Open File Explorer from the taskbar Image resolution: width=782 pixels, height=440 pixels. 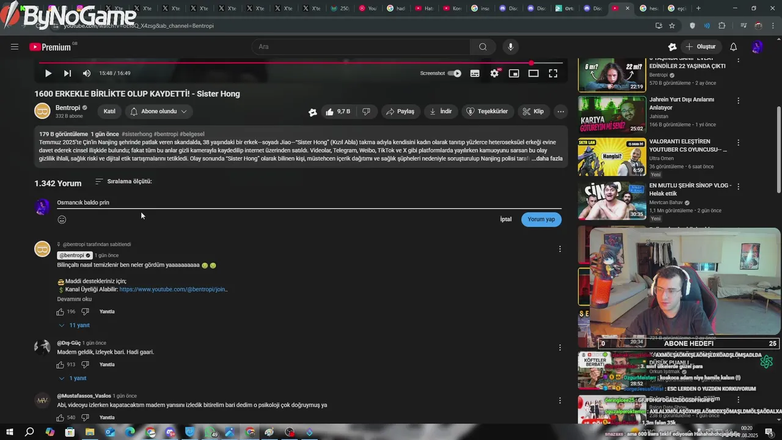tap(90, 432)
